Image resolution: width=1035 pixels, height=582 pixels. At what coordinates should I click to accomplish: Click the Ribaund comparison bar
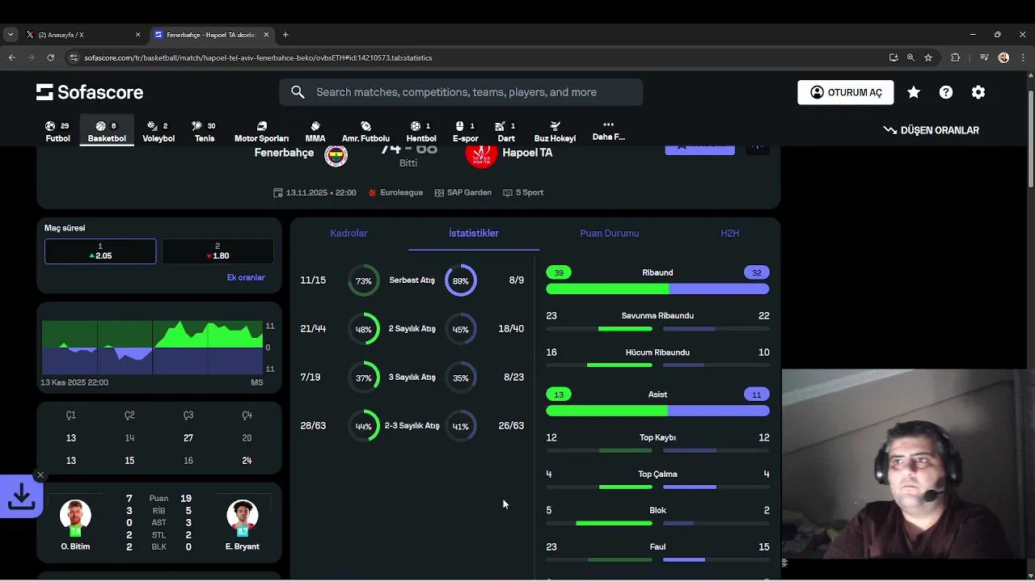(x=657, y=289)
